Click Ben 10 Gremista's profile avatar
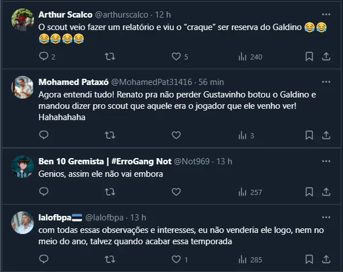 (x=23, y=166)
